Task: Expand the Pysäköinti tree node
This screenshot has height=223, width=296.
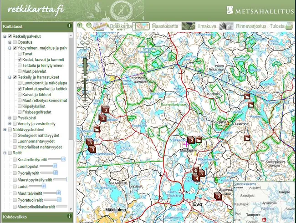Action: click(x=10, y=118)
